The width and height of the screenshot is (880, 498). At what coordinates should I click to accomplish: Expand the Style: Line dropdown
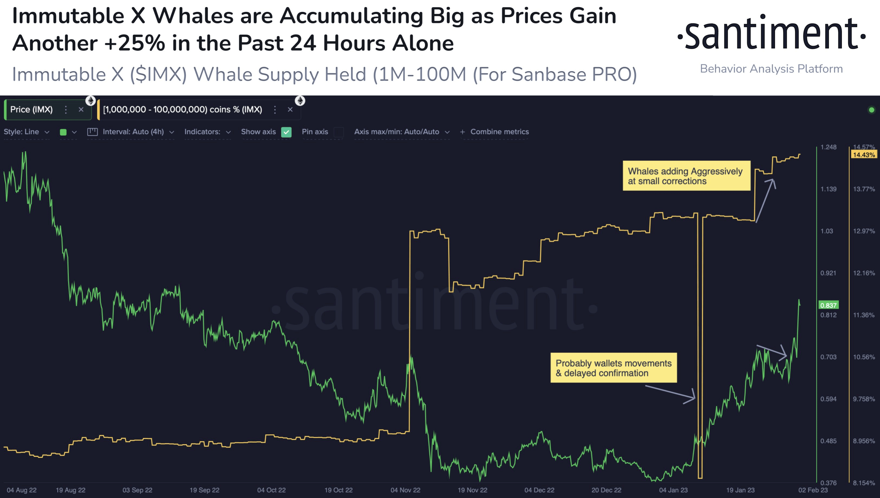pos(27,132)
